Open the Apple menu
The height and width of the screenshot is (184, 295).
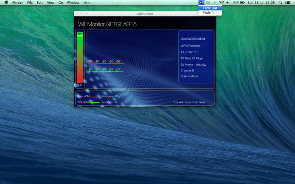click(x=6, y=3)
